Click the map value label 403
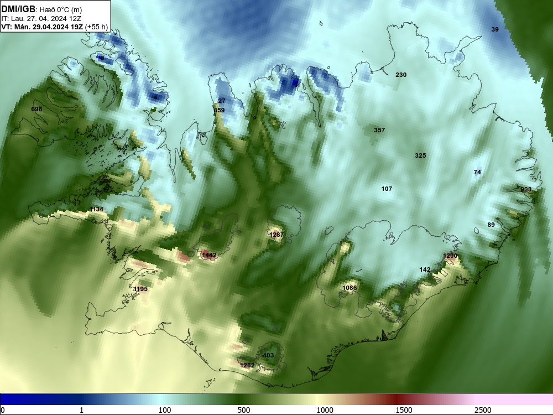 [x=268, y=355]
